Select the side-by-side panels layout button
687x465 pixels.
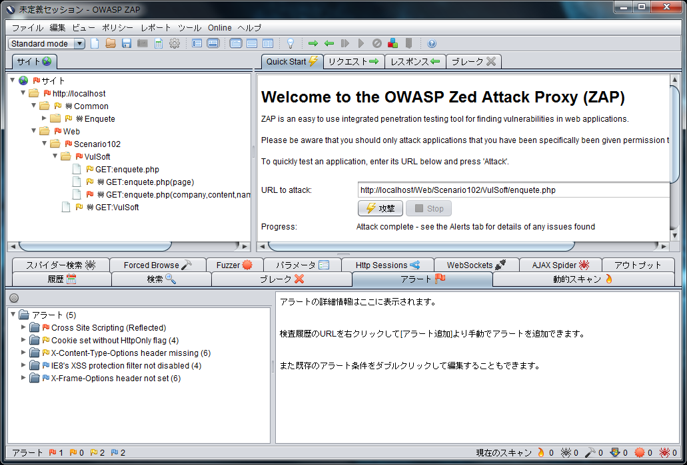point(268,43)
